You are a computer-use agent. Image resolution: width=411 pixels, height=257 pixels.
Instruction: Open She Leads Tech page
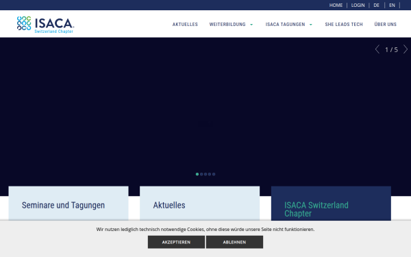[x=344, y=25]
